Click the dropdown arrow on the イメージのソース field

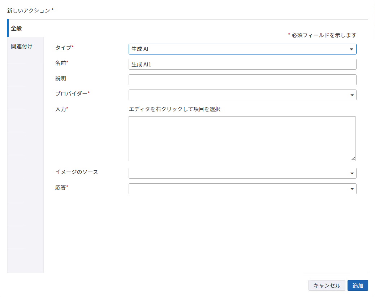tap(352, 173)
